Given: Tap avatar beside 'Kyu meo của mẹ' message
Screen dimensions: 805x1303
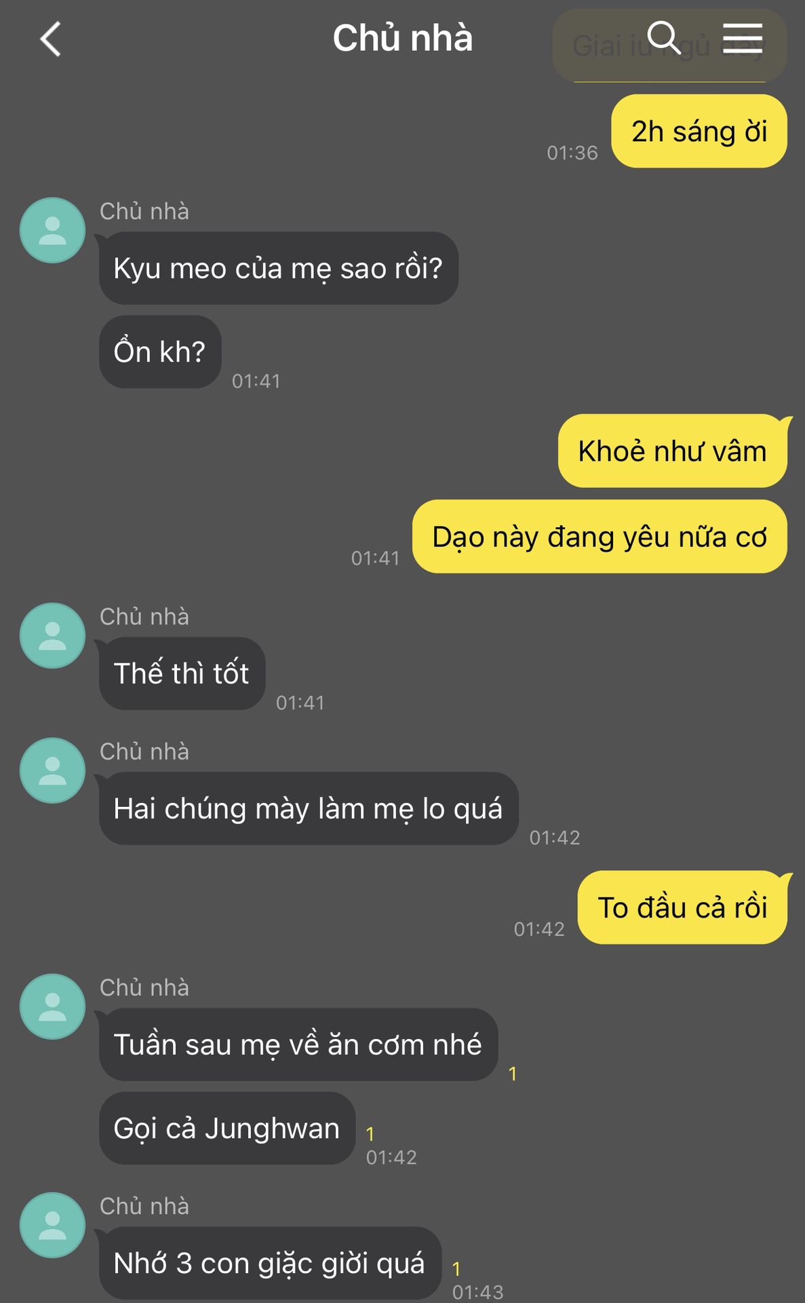Looking at the screenshot, I should (x=52, y=230).
